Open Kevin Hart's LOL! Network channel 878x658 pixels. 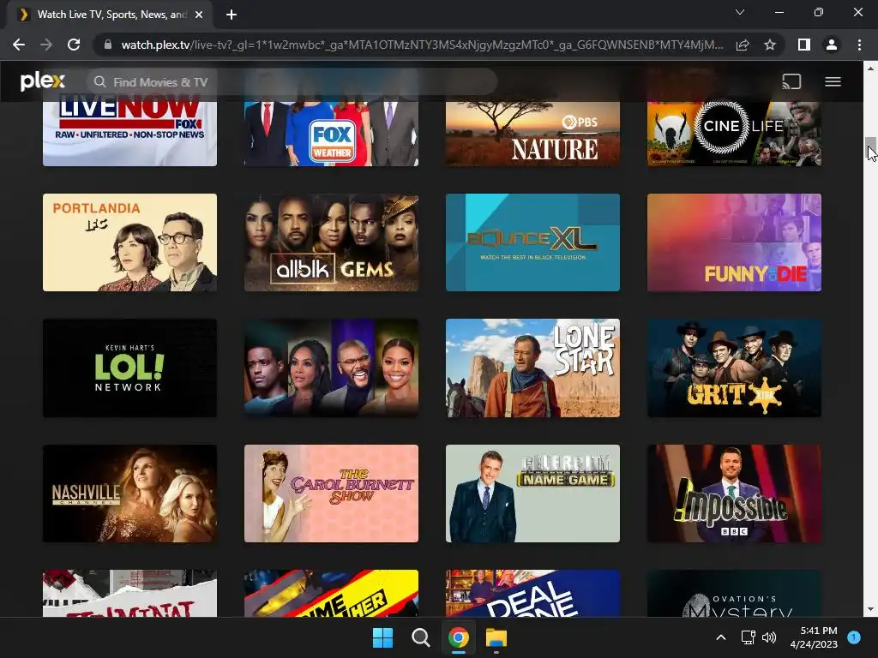click(130, 368)
